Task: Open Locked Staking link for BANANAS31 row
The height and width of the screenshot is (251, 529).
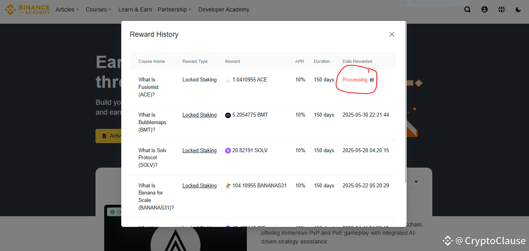Action: (199, 186)
